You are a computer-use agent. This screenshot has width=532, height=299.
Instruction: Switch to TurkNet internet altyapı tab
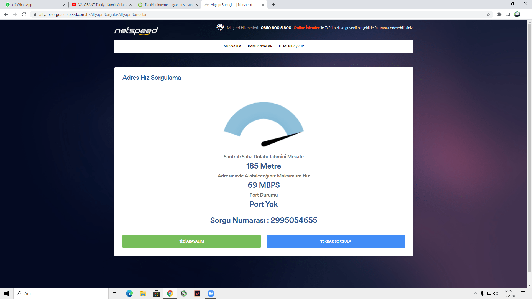[x=166, y=5]
